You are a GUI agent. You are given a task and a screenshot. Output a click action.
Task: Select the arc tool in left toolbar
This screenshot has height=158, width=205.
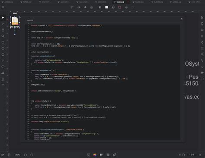coord(3,67)
